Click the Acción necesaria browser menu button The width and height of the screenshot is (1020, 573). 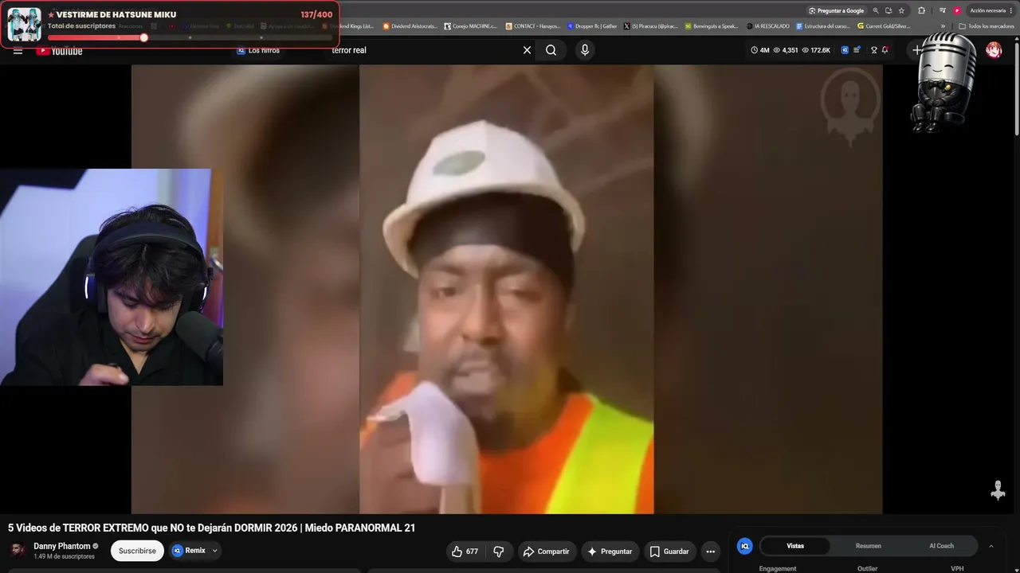coord(991,10)
